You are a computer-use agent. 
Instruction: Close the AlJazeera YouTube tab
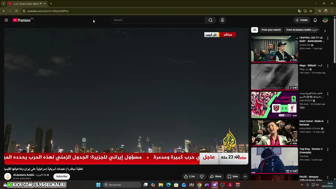click(x=45, y=4)
